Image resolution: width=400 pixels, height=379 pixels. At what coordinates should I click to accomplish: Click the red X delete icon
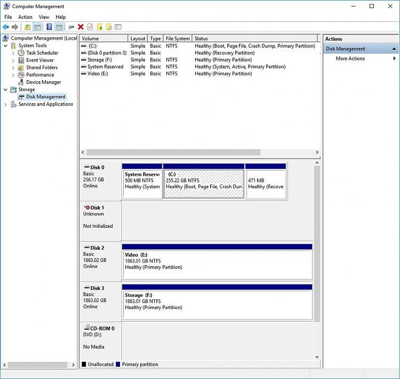[81, 27]
